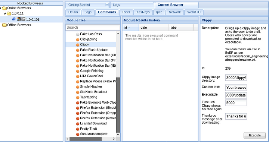This screenshot has height=142, width=269.
Task: Click the Internet Explorer icon beside 1.0.0.101
Action: [14, 19]
